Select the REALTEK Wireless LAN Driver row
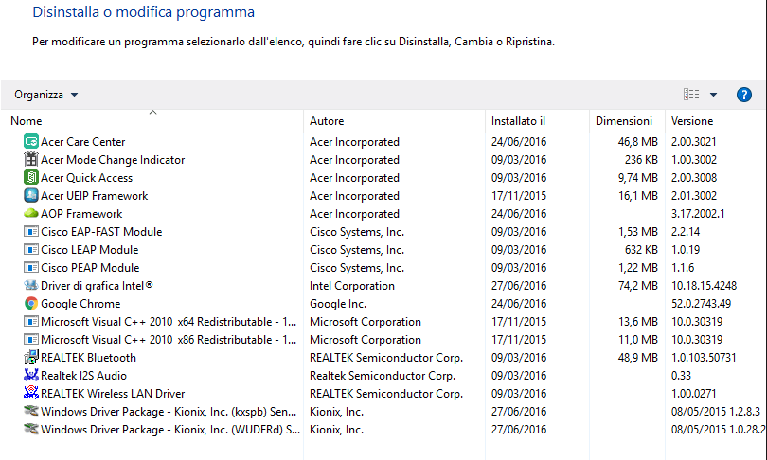 point(113,394)
